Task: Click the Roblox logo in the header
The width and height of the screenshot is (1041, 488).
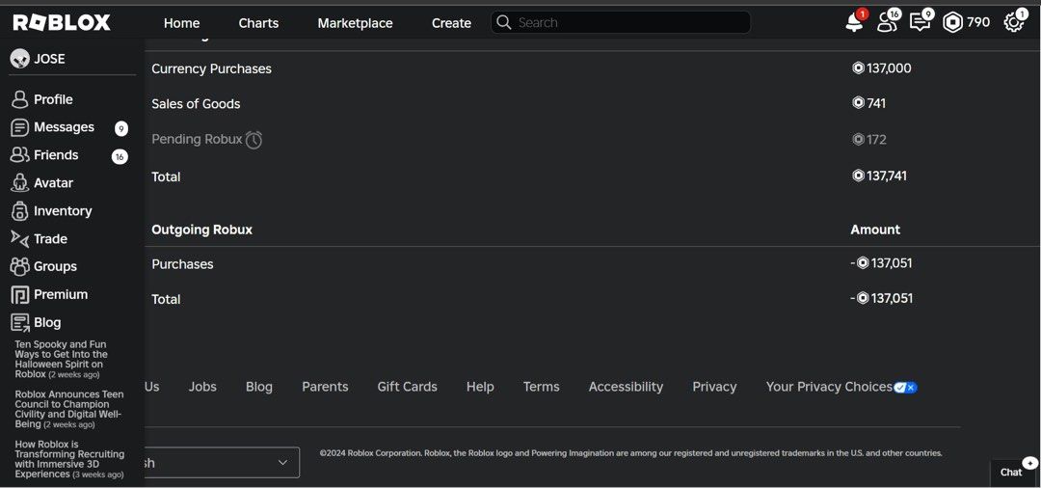Action: click(62, 22)
